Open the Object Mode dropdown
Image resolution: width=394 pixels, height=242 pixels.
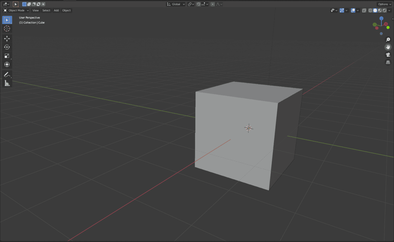pyautogui.click(x=15, y=10)
